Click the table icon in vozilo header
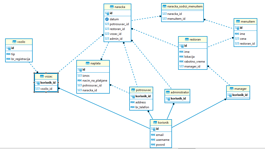 14,42
